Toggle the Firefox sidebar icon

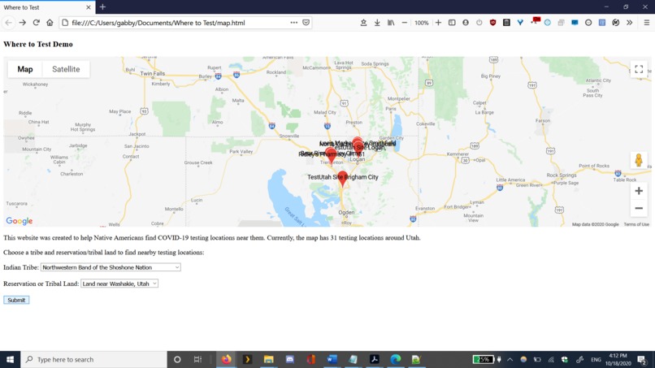452,23
